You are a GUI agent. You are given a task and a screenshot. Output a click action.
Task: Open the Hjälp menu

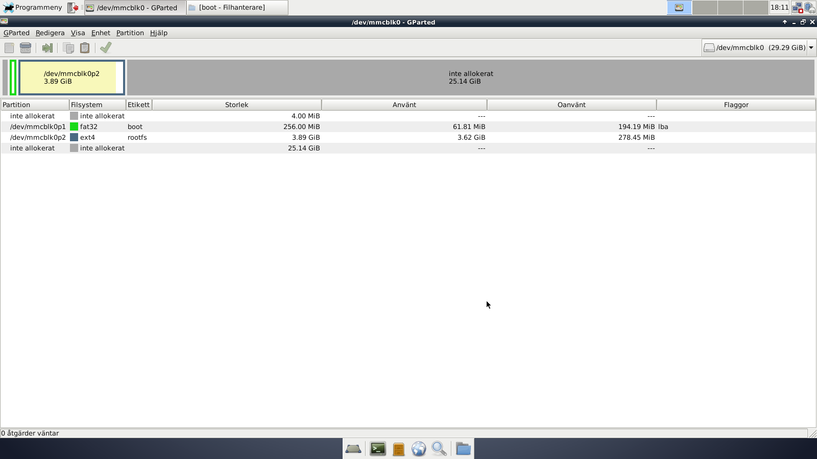pyautogui.click(x=158, y=33)
